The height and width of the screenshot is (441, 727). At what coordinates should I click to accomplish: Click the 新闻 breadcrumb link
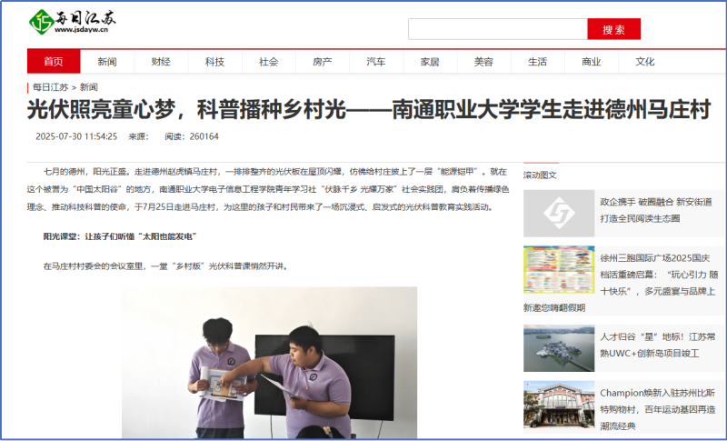click(89, 87)
